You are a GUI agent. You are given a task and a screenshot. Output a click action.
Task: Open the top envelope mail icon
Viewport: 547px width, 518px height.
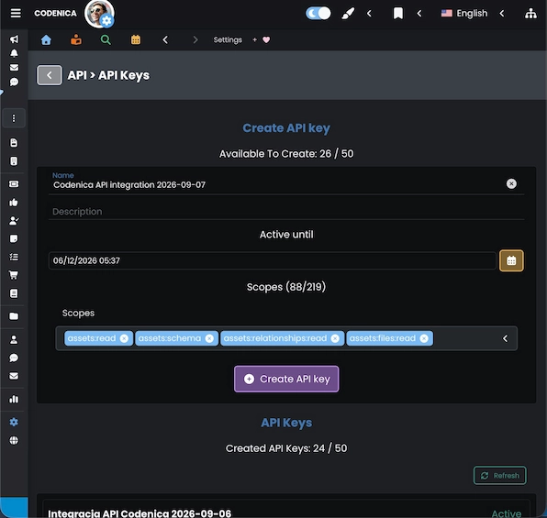[x=14, y=67]
